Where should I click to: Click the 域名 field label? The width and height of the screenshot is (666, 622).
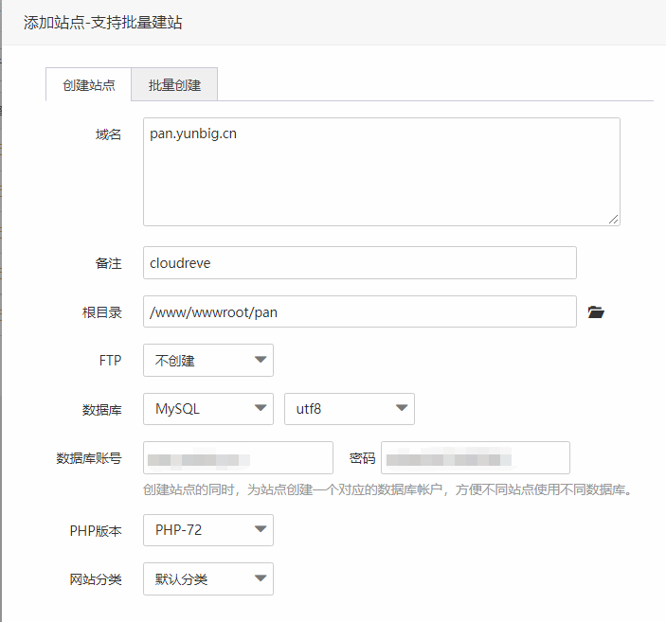pos(109,134)
